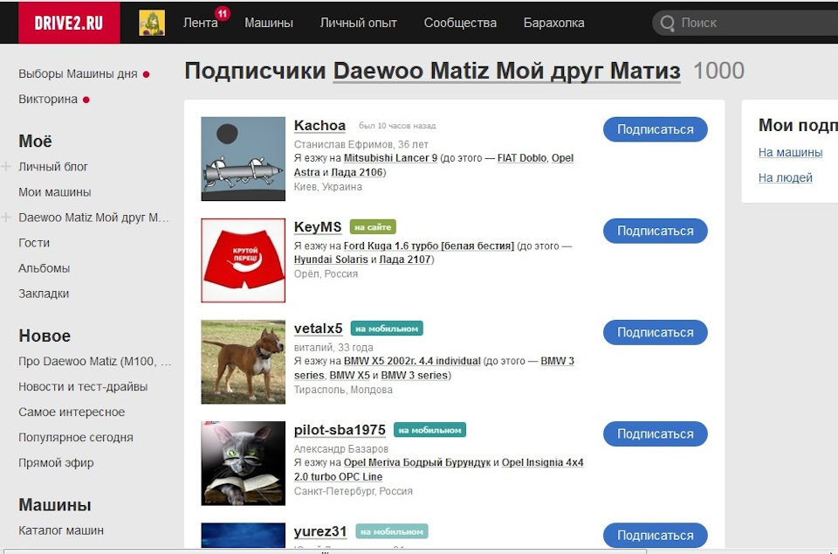This screenshot has width=838, height=554.
Task: Open yurez31 user profile name
Action: tap(320, 531)
